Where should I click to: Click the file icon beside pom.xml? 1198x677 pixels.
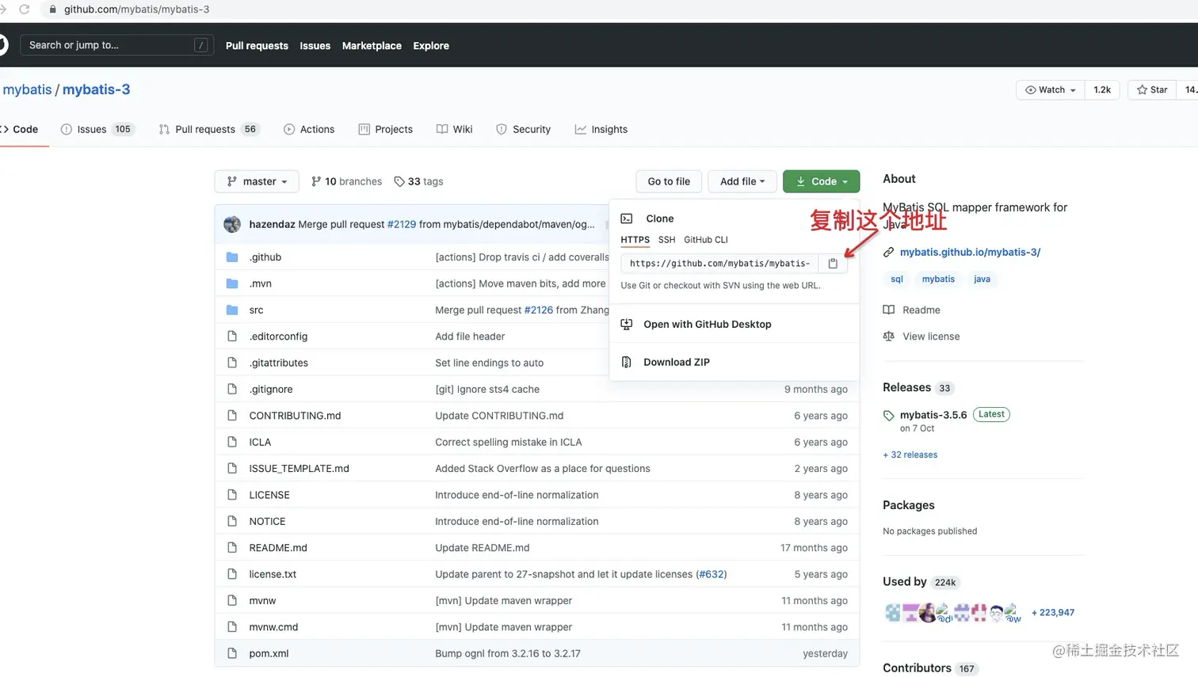232,653
